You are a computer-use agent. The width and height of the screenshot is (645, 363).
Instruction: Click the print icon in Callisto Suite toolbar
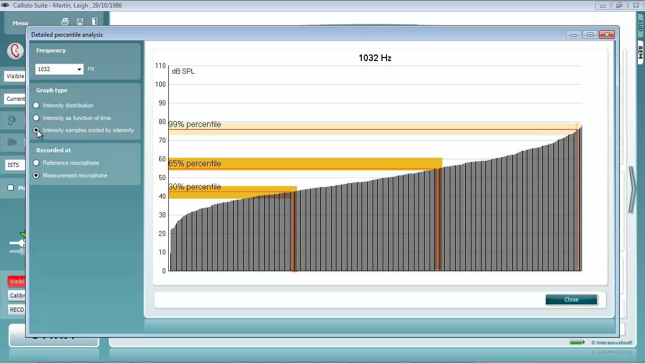pos(65,22)
